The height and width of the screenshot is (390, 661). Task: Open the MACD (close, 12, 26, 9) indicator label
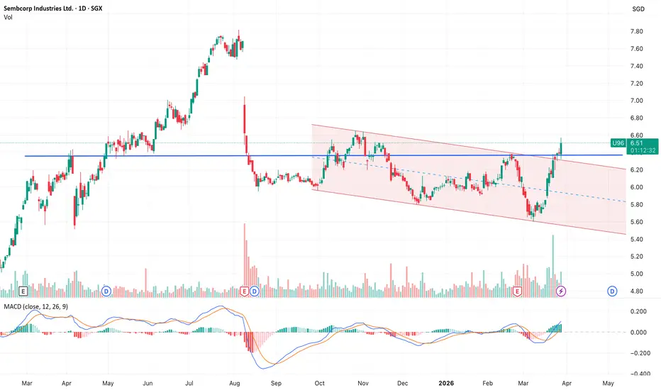click(x=36, y=306)
